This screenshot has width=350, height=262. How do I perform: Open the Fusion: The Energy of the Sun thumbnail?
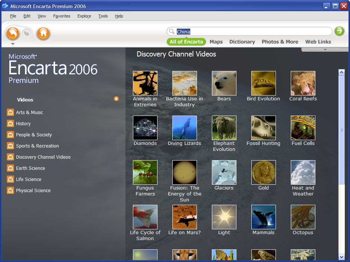185,172
